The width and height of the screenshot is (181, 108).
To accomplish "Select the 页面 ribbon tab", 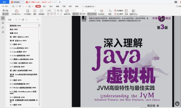I will (x=64, y=6).
